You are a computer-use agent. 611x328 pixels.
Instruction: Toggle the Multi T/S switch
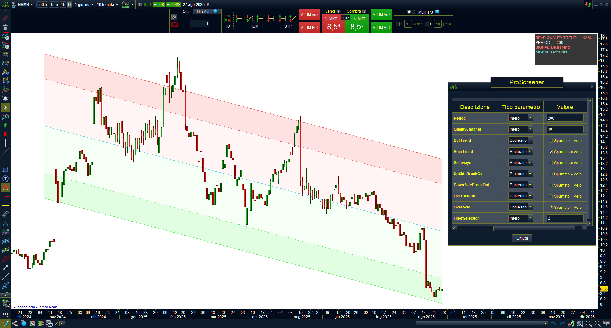click(411, 12)
